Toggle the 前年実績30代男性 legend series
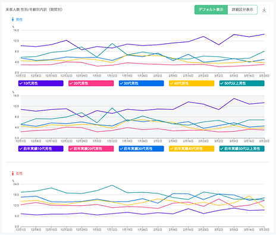This screenshot has width=276, height=235. (x=142, y=148)
